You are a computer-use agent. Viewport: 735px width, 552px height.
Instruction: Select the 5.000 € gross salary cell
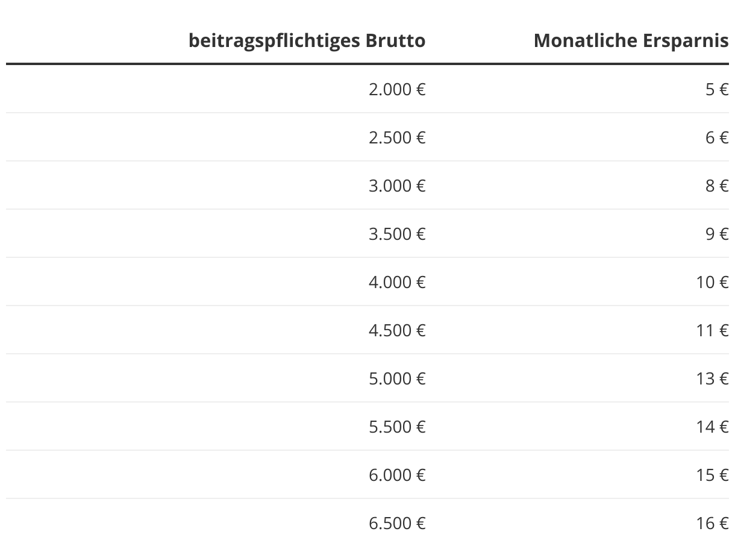[x=397, y=378]
